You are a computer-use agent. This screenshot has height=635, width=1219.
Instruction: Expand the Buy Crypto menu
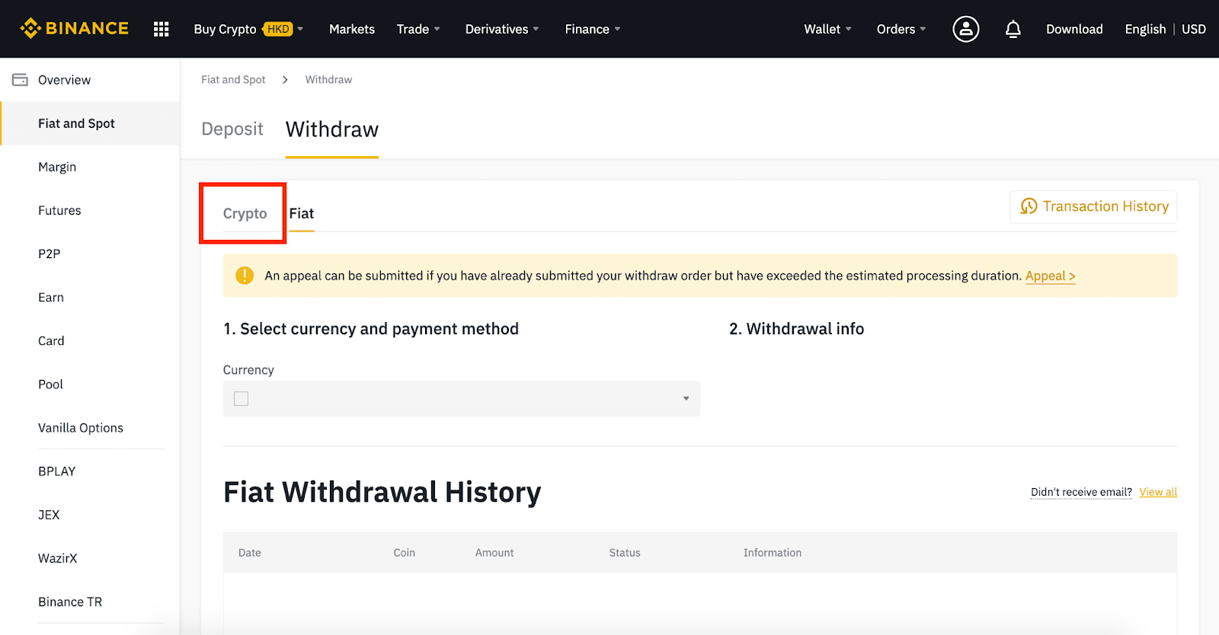pos(248,29)
